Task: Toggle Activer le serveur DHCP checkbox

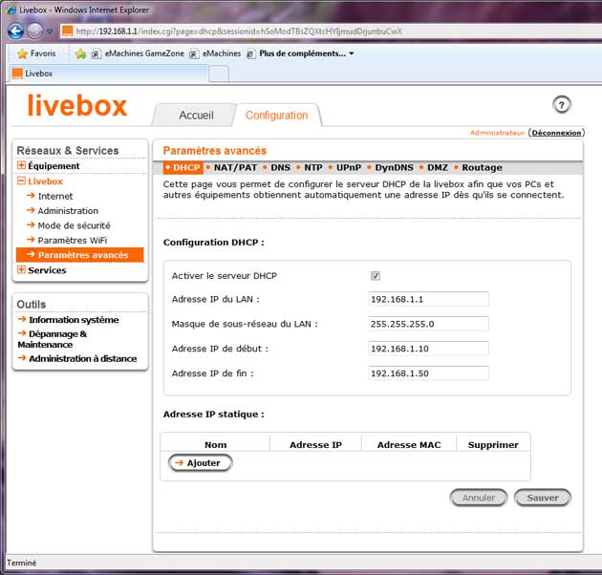Action: [376, 276]
